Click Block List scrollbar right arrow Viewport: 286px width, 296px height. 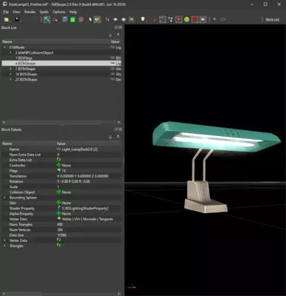tap(119, 123)
